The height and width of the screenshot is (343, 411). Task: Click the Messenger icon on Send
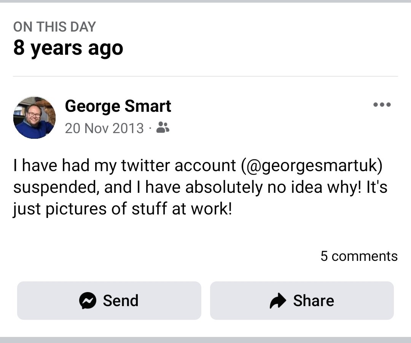pyautogui.click(x=88, y=300)
